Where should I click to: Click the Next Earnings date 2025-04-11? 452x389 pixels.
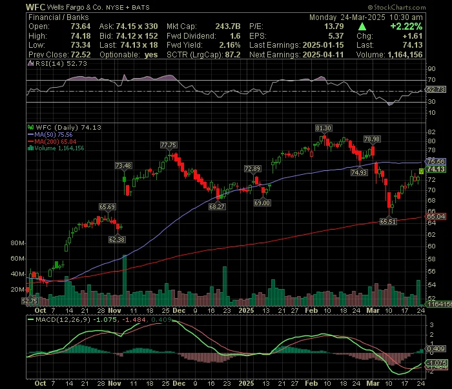coord(323,55)
